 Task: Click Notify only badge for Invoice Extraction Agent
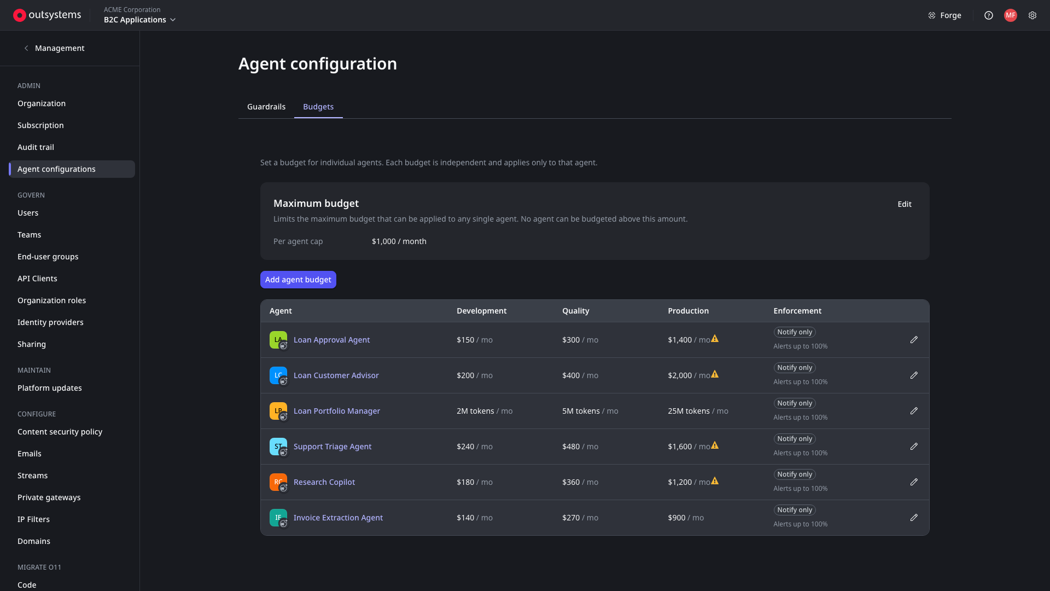click(x=795, y=510)
